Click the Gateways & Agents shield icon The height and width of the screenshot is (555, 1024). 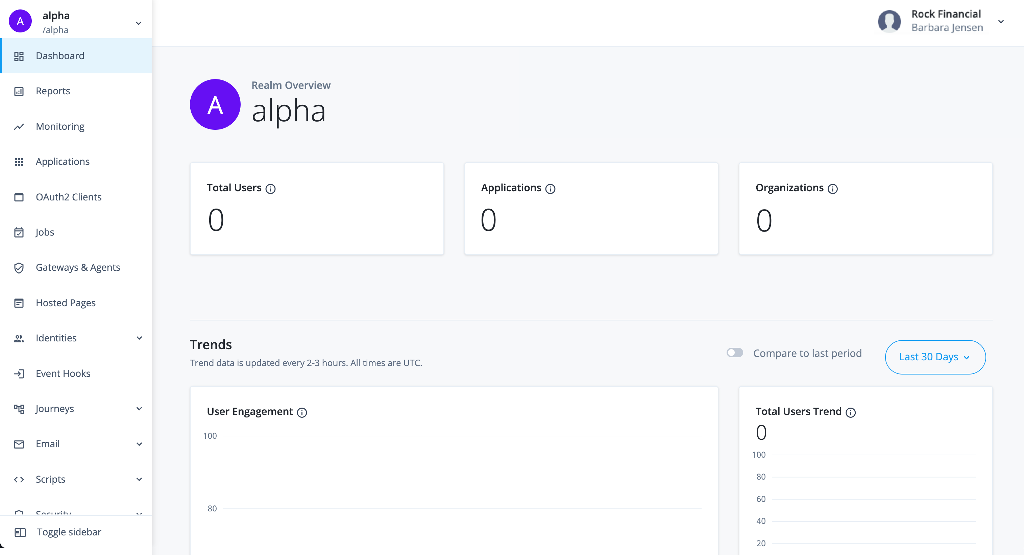(19, 268)
